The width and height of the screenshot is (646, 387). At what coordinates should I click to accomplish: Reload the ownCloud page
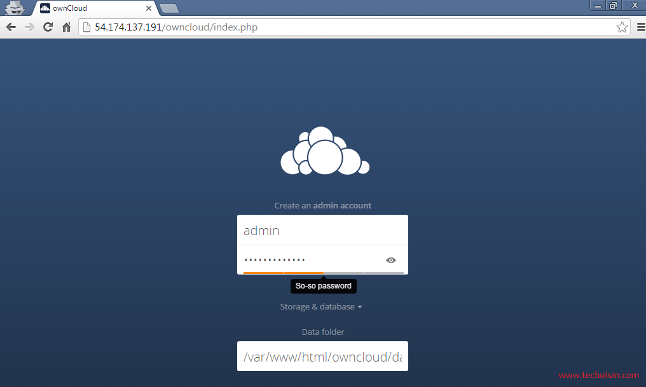[x=48, y=27]
